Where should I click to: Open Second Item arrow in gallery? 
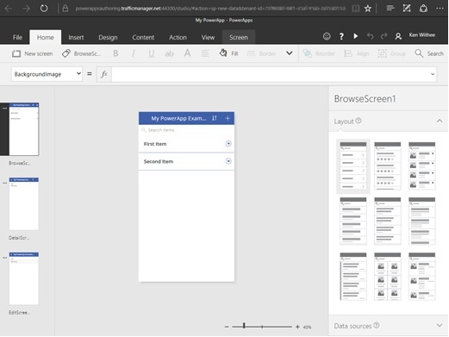(228, 161)
